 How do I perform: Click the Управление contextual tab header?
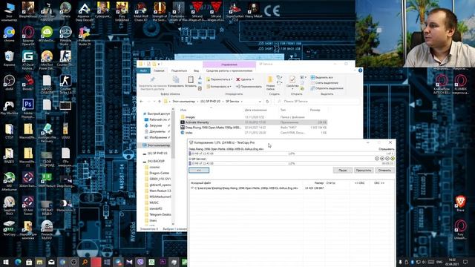tap(229, 65)
